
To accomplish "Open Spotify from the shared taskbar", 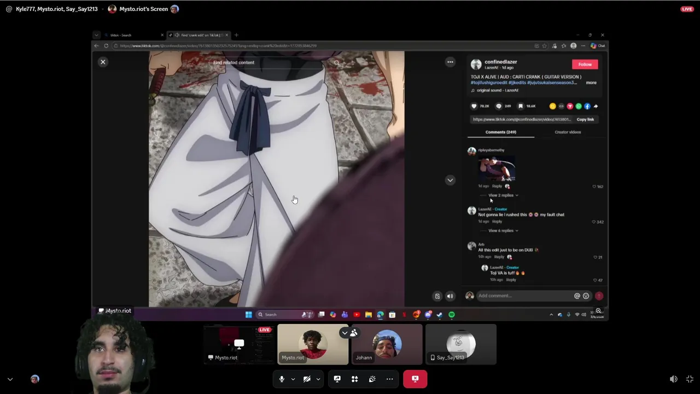I will (x=452, y=315).
